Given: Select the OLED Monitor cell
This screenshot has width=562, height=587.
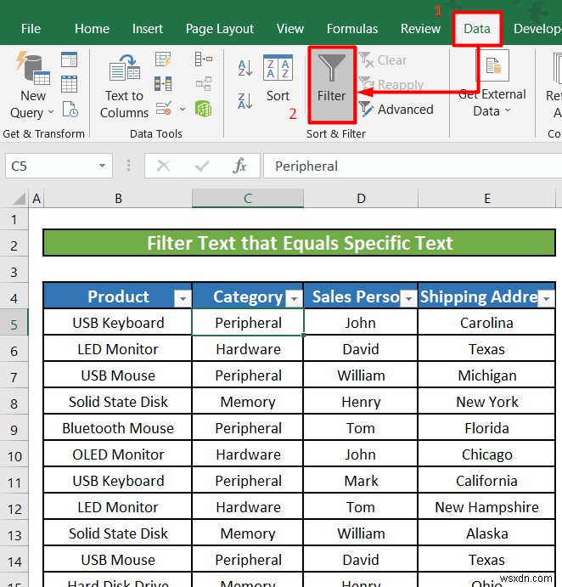Looking at the screenshot, I should (x=118, y=454).
